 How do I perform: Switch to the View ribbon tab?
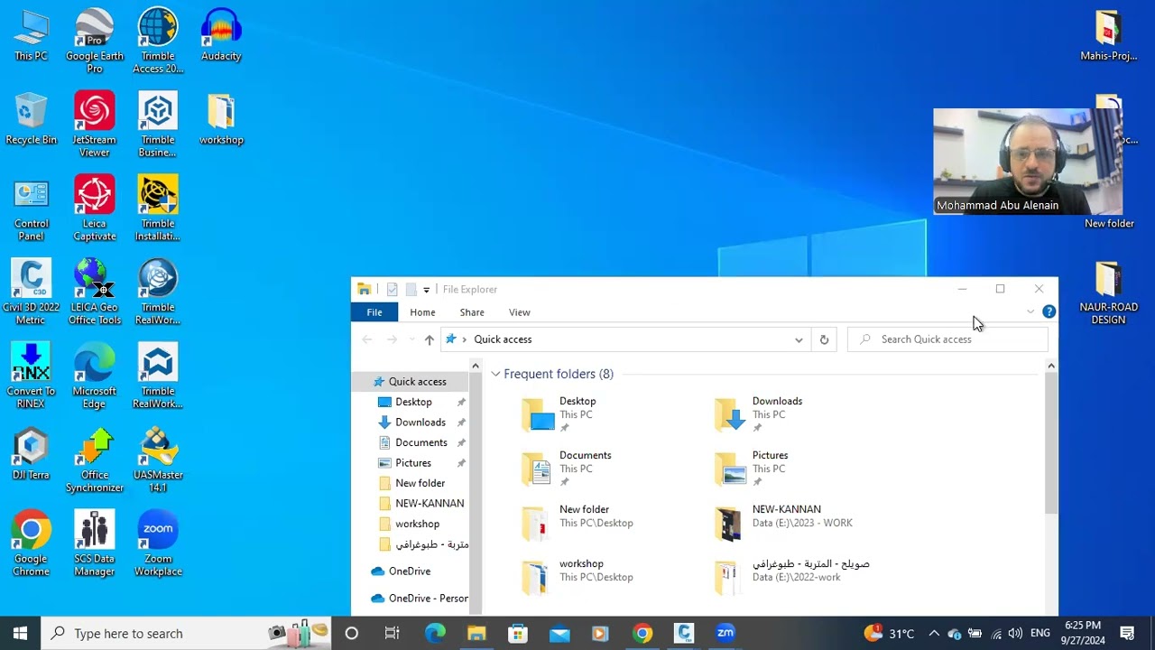520,312
